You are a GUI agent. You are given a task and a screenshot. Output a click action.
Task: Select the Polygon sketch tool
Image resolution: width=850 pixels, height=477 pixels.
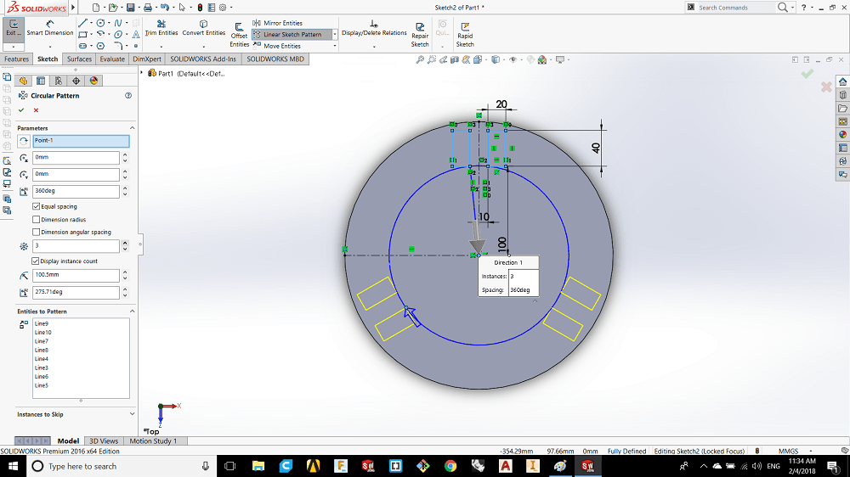tap(100, 46)
